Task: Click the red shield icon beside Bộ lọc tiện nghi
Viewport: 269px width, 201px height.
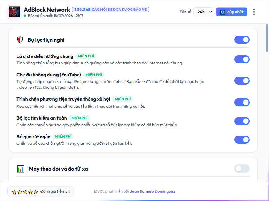Action: (20, 40)
